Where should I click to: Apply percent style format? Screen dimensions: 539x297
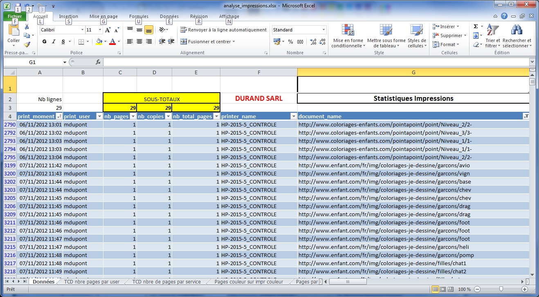290,42
